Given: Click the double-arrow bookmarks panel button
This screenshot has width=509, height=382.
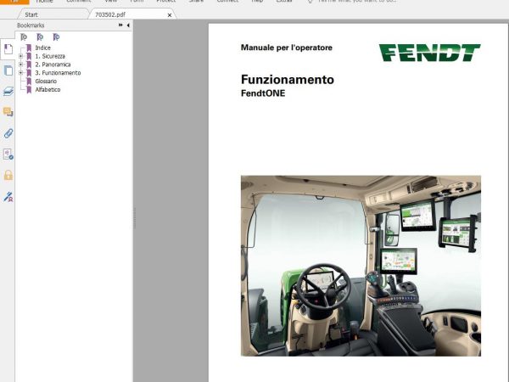Looking at the screenshot, I should point(120,25).
